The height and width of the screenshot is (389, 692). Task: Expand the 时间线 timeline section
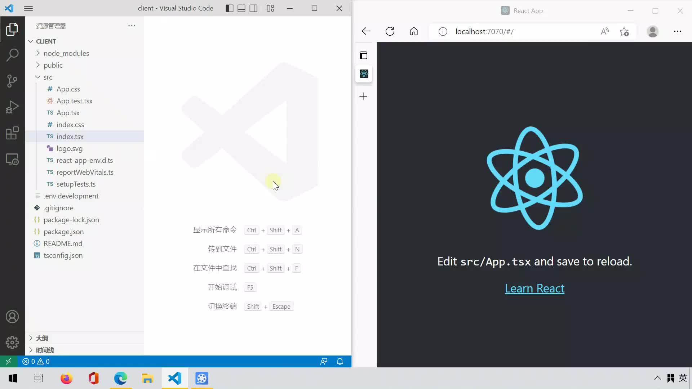coord(85,350)
